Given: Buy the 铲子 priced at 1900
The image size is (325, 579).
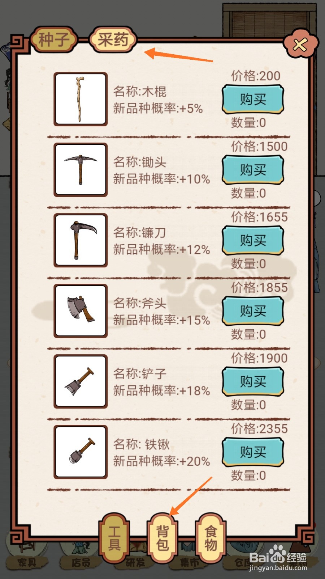Looking at the screenshot, I should click(x=252, y=381).
